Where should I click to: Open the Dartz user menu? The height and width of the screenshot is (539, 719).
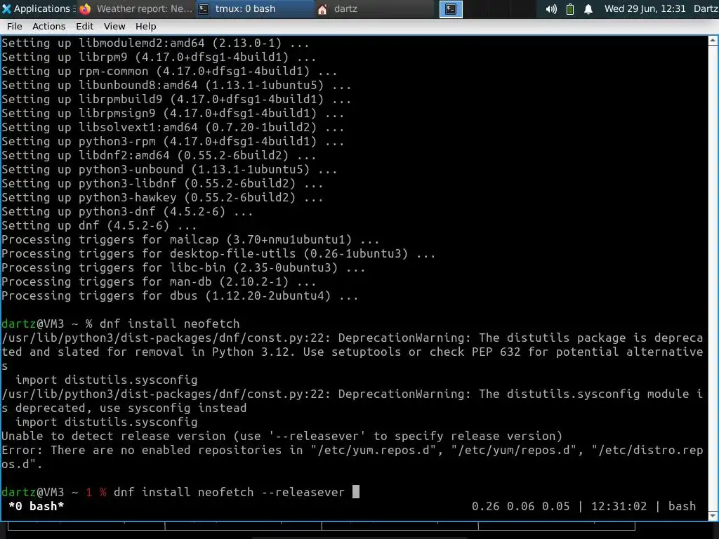[x=705, y=8]
